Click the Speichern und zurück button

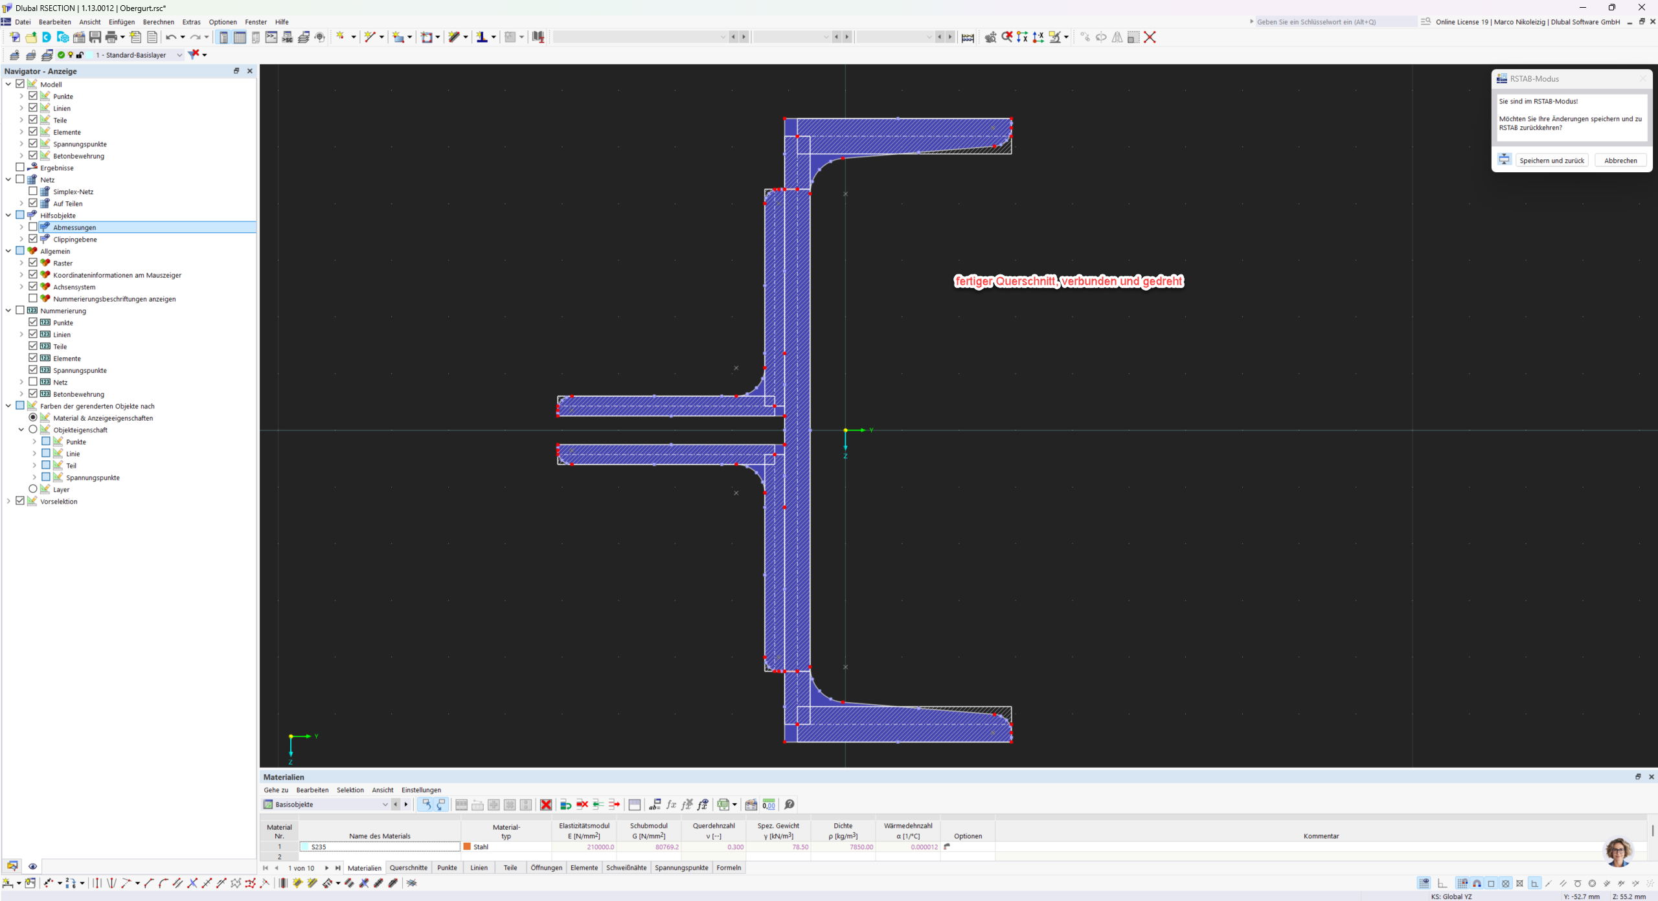pyautogui.click(x=1552, y=161)
